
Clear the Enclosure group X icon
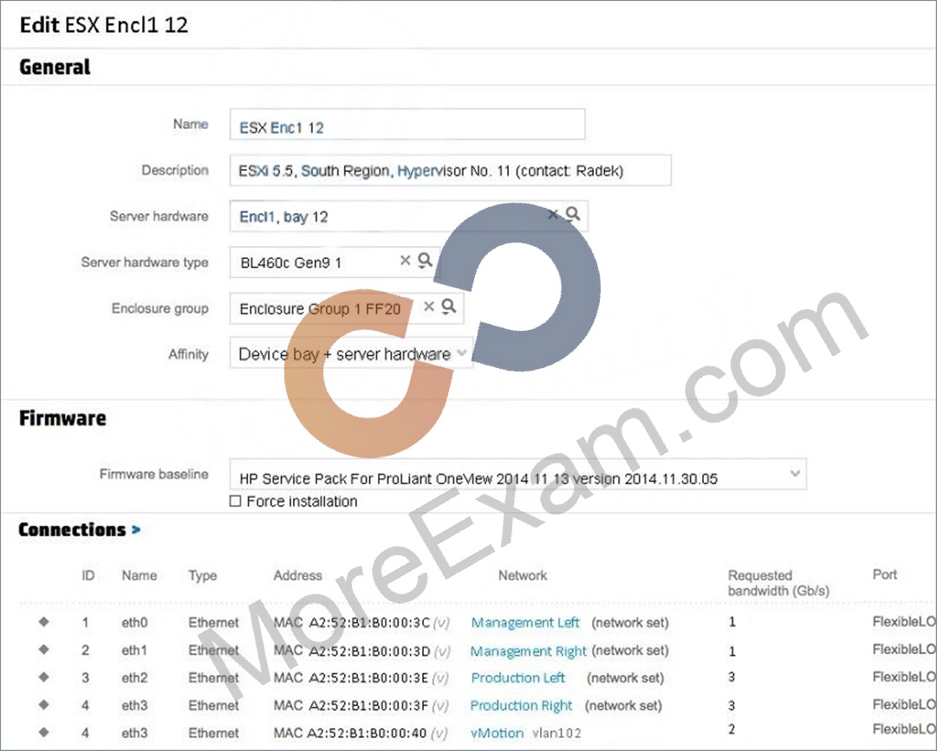click(428, 307)
